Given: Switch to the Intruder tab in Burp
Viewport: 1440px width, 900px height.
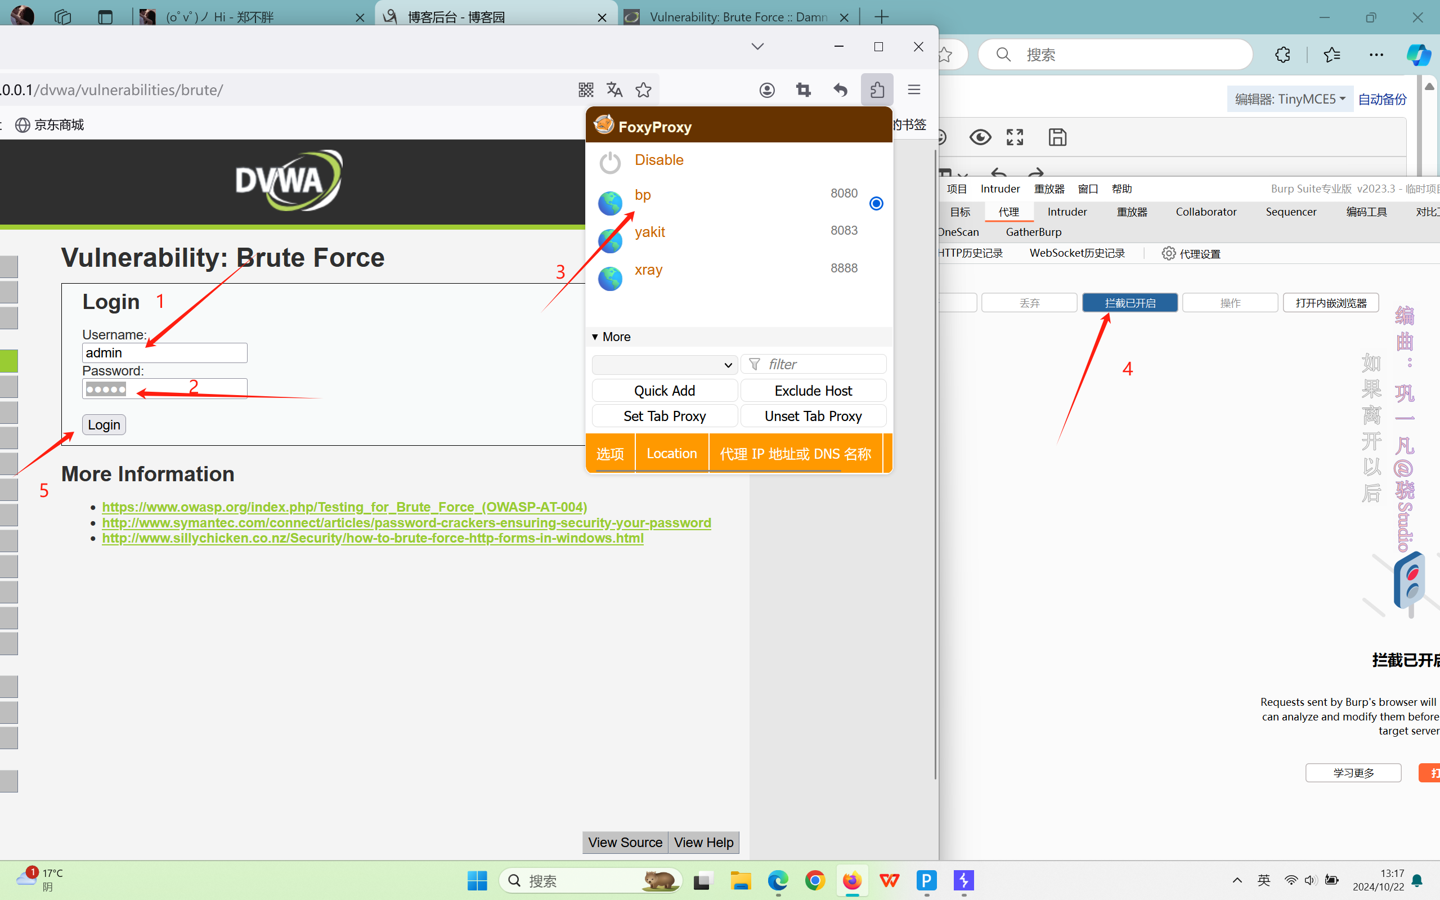Looking at the screenshot, I should [x=1066, y=212].
